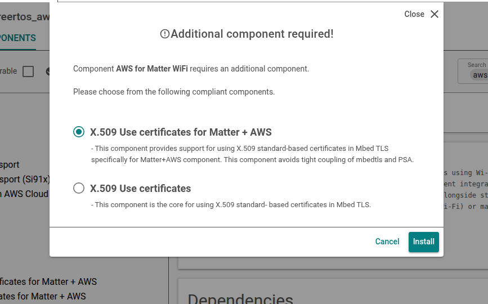The width and height of the screenshot is (488, 304).
Task: Click the X close icon in dialog
Action: click(x=435, y=14)
